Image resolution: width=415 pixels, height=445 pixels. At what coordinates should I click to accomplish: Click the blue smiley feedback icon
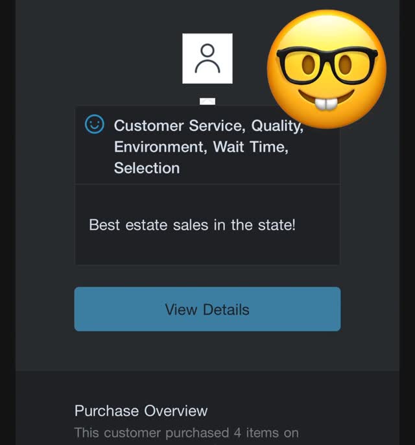(x=95, y=124)
